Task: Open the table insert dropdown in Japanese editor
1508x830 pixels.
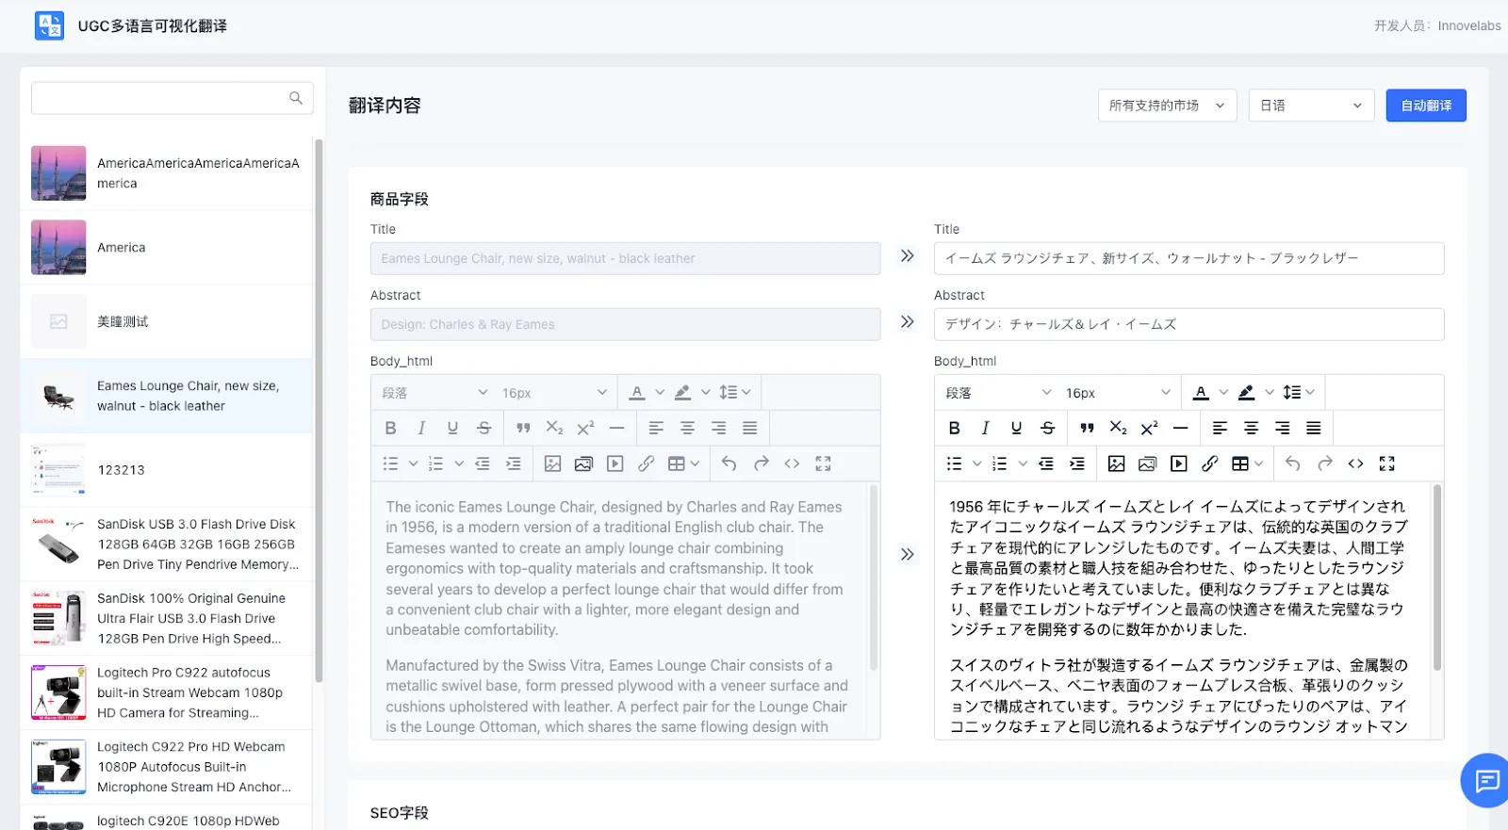Action: (1248, 464)
